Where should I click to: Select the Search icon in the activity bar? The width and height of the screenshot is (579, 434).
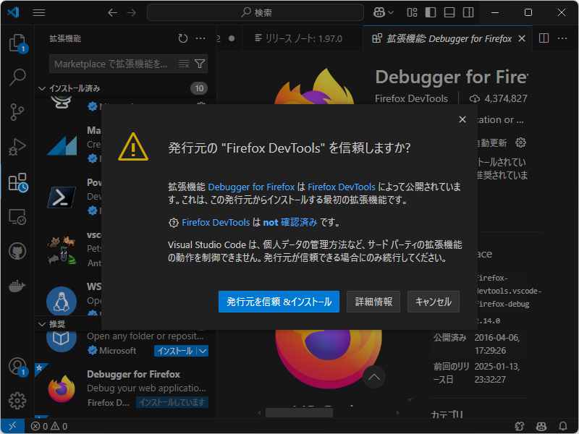tap(16, 77)
